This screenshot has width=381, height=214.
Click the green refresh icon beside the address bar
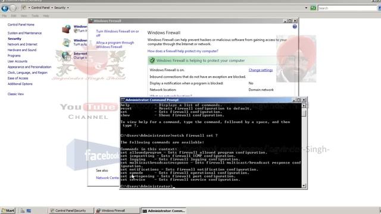coord(313,8)
